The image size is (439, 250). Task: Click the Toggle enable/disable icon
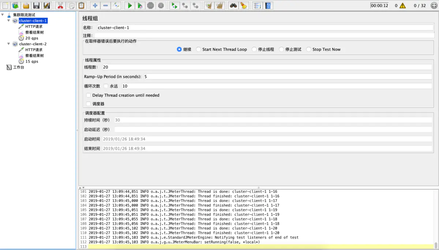[116, 5]
